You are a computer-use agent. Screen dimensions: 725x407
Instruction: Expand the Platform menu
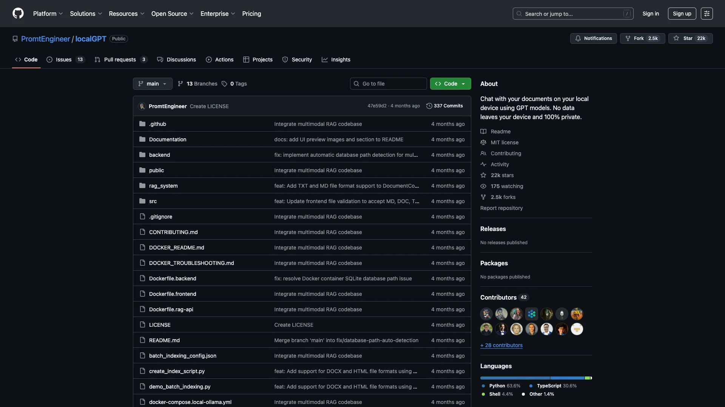click(x=48, y=14)
